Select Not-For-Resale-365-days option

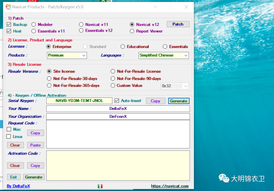(49, 86)
